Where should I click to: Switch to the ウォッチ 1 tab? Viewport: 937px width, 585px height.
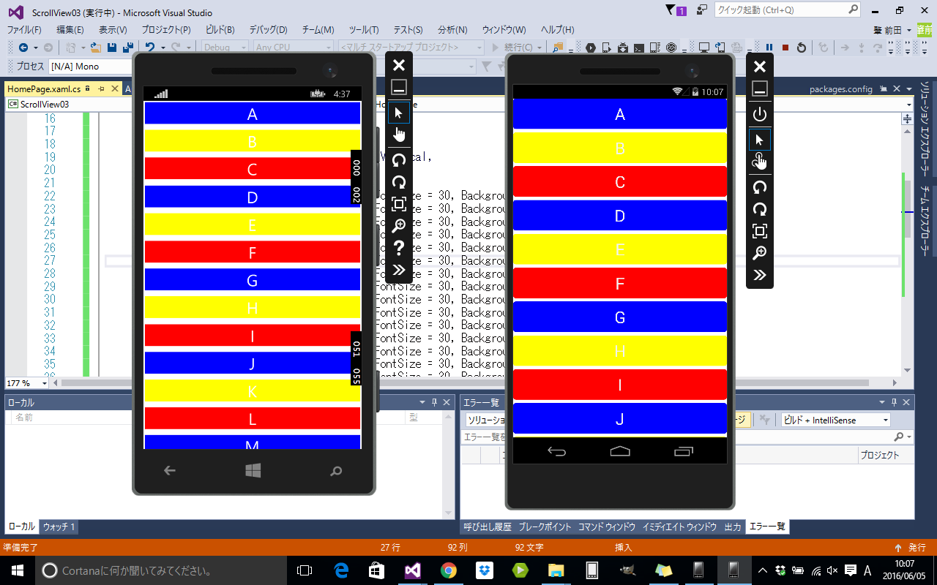[x=58, y=526]
